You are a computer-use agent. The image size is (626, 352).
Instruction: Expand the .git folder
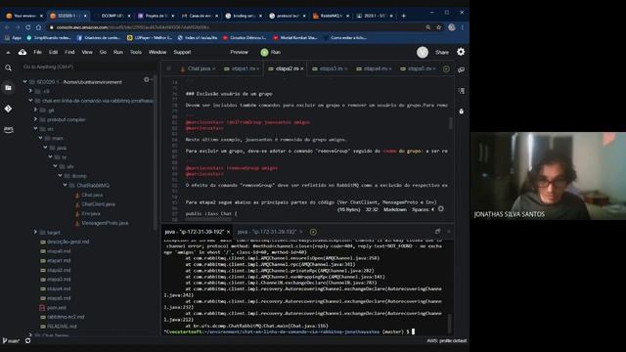pyautogui.click(x=35, y=110)
